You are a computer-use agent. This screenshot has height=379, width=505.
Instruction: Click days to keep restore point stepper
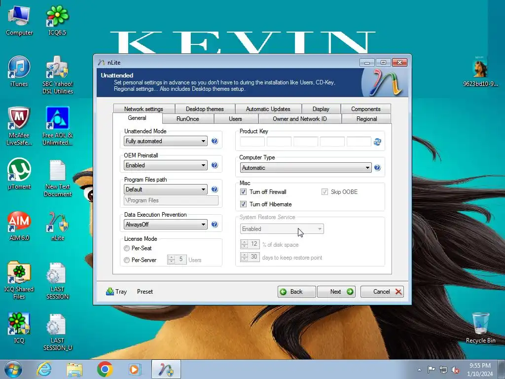point(245,257)
